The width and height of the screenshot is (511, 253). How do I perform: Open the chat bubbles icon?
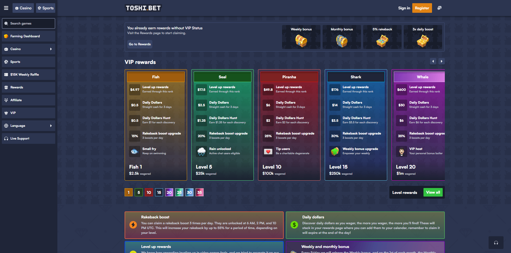(439, 8)
